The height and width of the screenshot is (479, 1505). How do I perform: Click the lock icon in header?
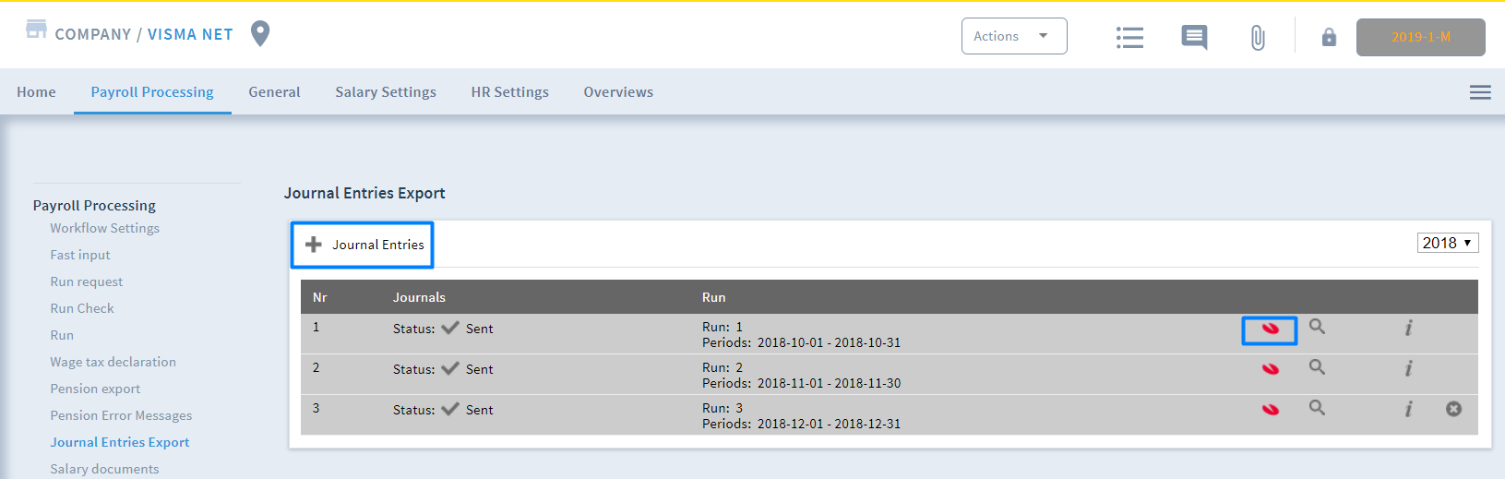1329,37
